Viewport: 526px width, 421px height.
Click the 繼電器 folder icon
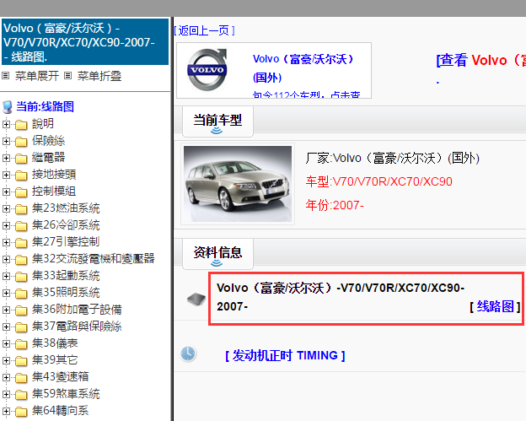pyautogui.click(x=21, y=158)
